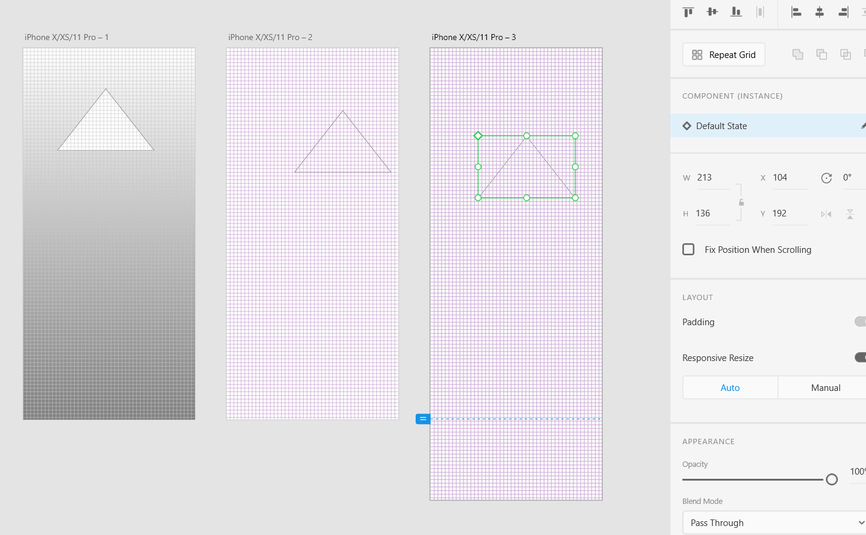Align selection to the left
This screenshot has height=535, width=866.
click(796, 11)
